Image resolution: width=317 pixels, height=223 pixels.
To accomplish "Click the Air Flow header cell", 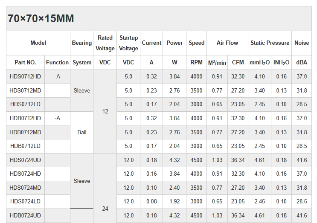I will pyautogui.click(x=227, y=43).
